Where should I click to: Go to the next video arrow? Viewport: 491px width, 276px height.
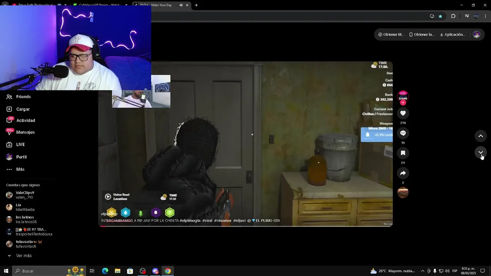pos(481,152)
